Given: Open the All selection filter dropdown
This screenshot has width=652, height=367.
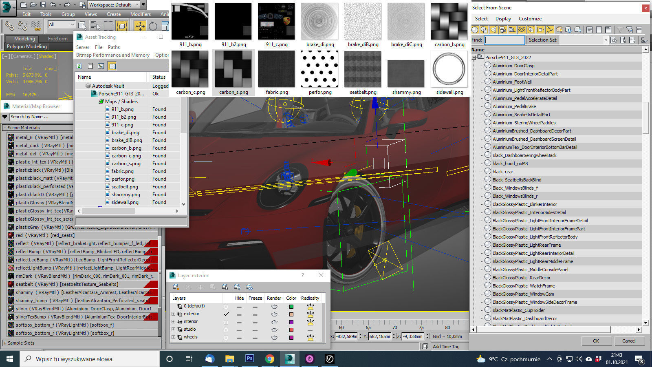Looking at the screenshot, I should pos(62,25).
